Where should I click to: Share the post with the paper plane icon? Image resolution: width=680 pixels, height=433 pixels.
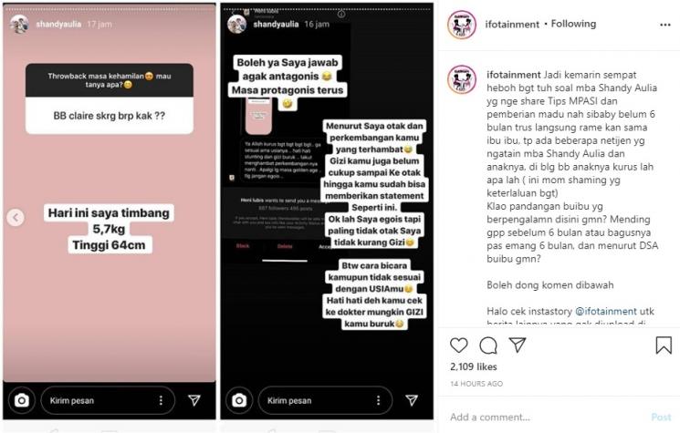[x=518, y=345]
